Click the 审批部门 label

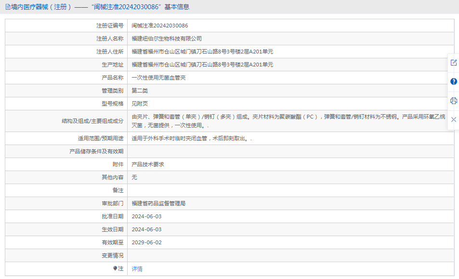tap(112, 203)
